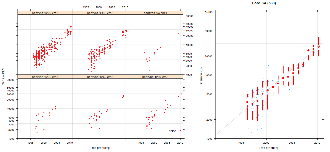Select the "benzyna 1299 cm3" panel header
Viewport: 330px width, 152px height.
click(x=45, y=13)
